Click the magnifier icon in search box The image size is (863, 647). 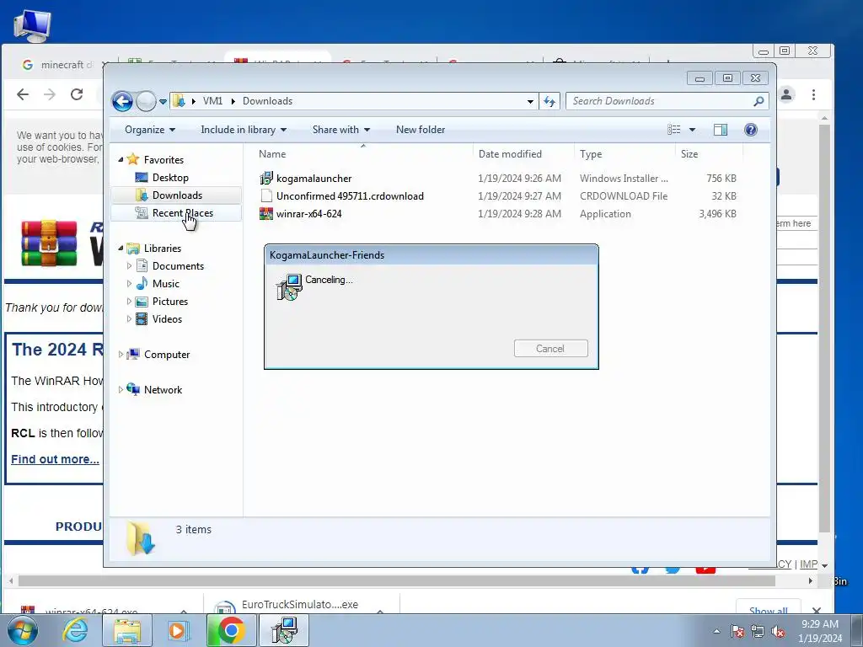point(759,101)
